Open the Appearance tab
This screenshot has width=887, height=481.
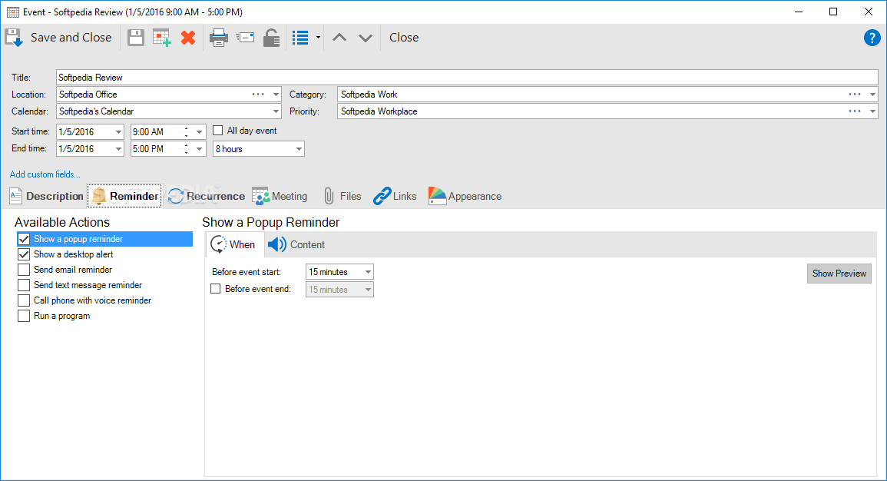pos(465,197)
